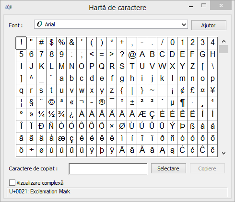This screenshot has height=202, width=235.
Task: Click the character grid scrollbar thumb
Action: (x=223, y=49)
